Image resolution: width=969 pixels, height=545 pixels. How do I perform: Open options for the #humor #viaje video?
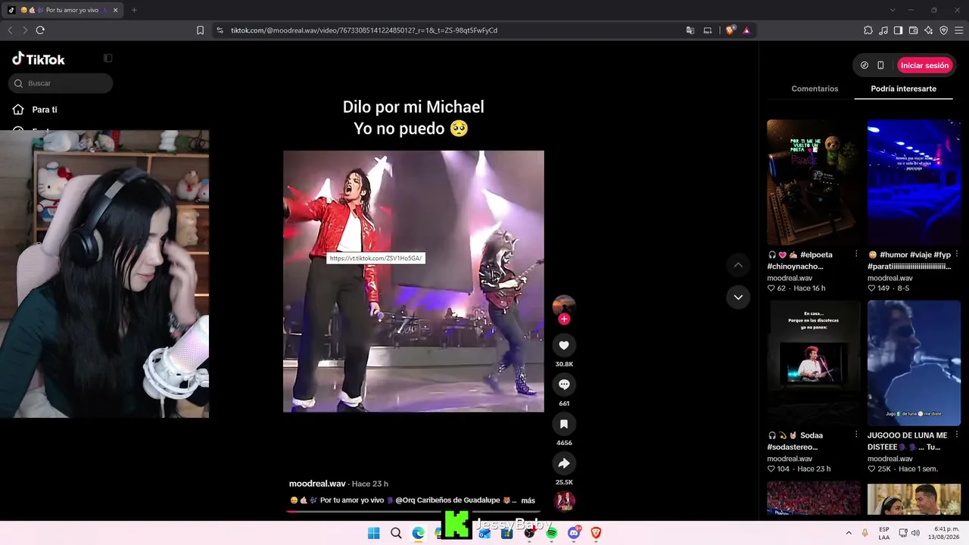coord(957,254)
